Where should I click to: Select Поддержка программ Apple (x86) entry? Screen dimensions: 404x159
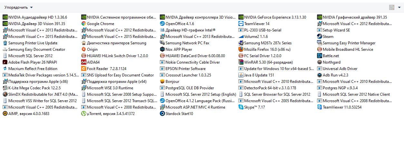pos(35,82)
